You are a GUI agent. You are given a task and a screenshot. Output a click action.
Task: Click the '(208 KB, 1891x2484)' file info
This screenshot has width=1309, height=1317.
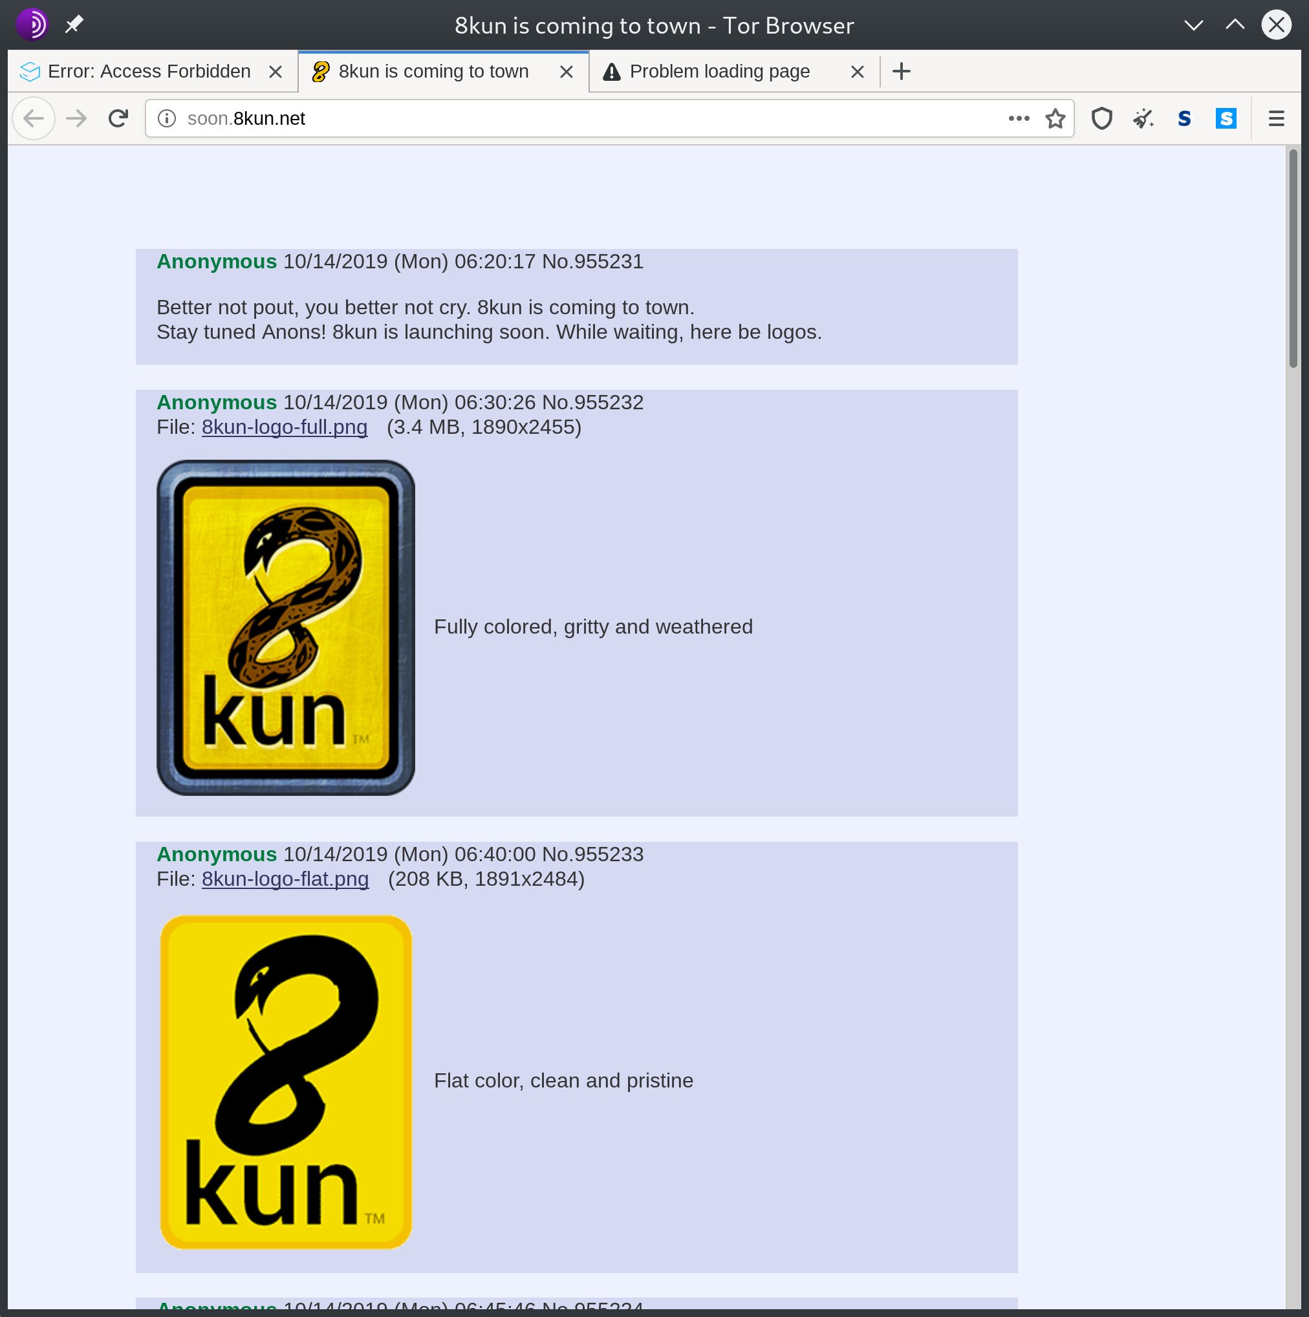(486, 879)
